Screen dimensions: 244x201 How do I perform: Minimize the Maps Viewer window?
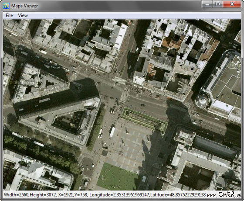tap(207, 4)
